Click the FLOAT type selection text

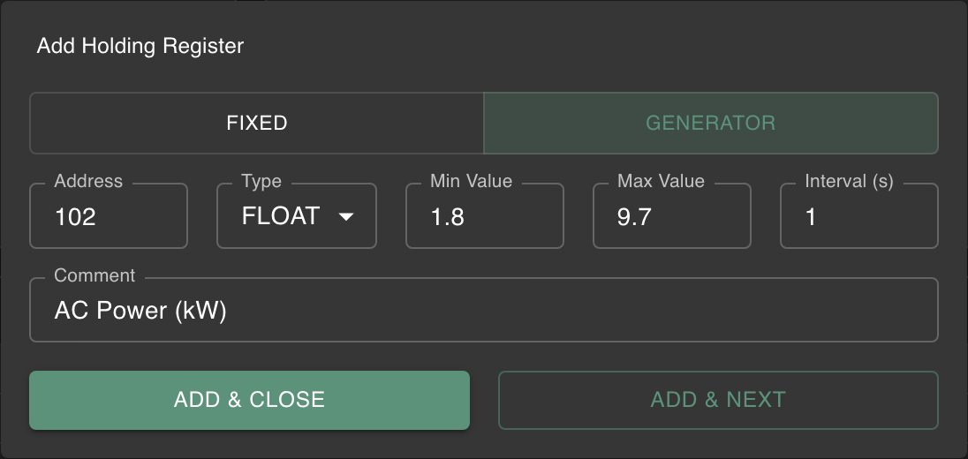tap(281, 217)
